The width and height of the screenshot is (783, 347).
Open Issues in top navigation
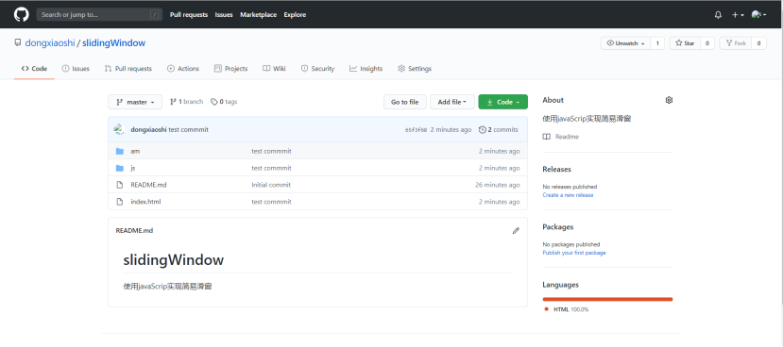[224, 15]
